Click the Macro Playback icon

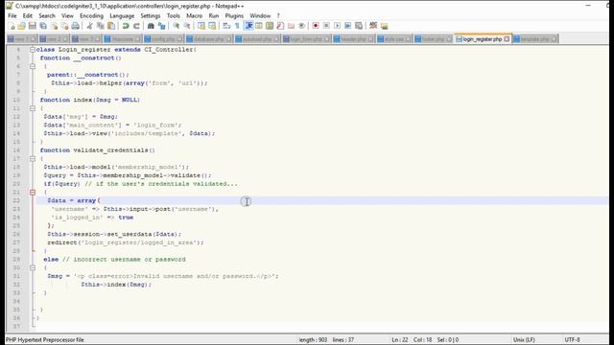click(x=337, y=26)
